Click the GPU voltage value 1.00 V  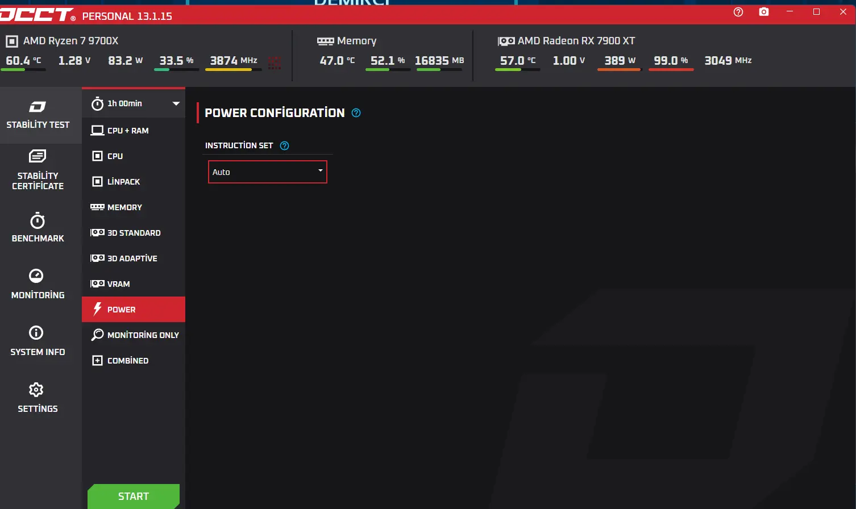pos(569,61)
